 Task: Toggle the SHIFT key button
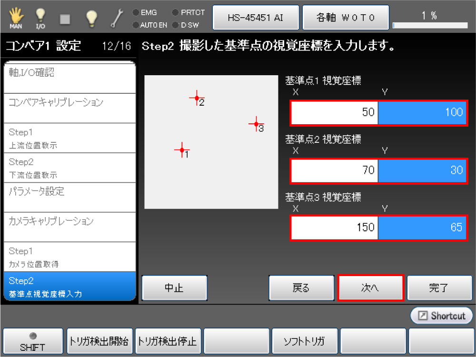(33, 342)
